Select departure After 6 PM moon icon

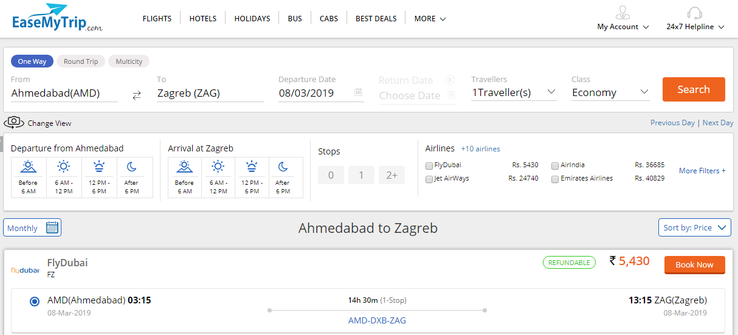pyautogui.click(x=131, y=167)
